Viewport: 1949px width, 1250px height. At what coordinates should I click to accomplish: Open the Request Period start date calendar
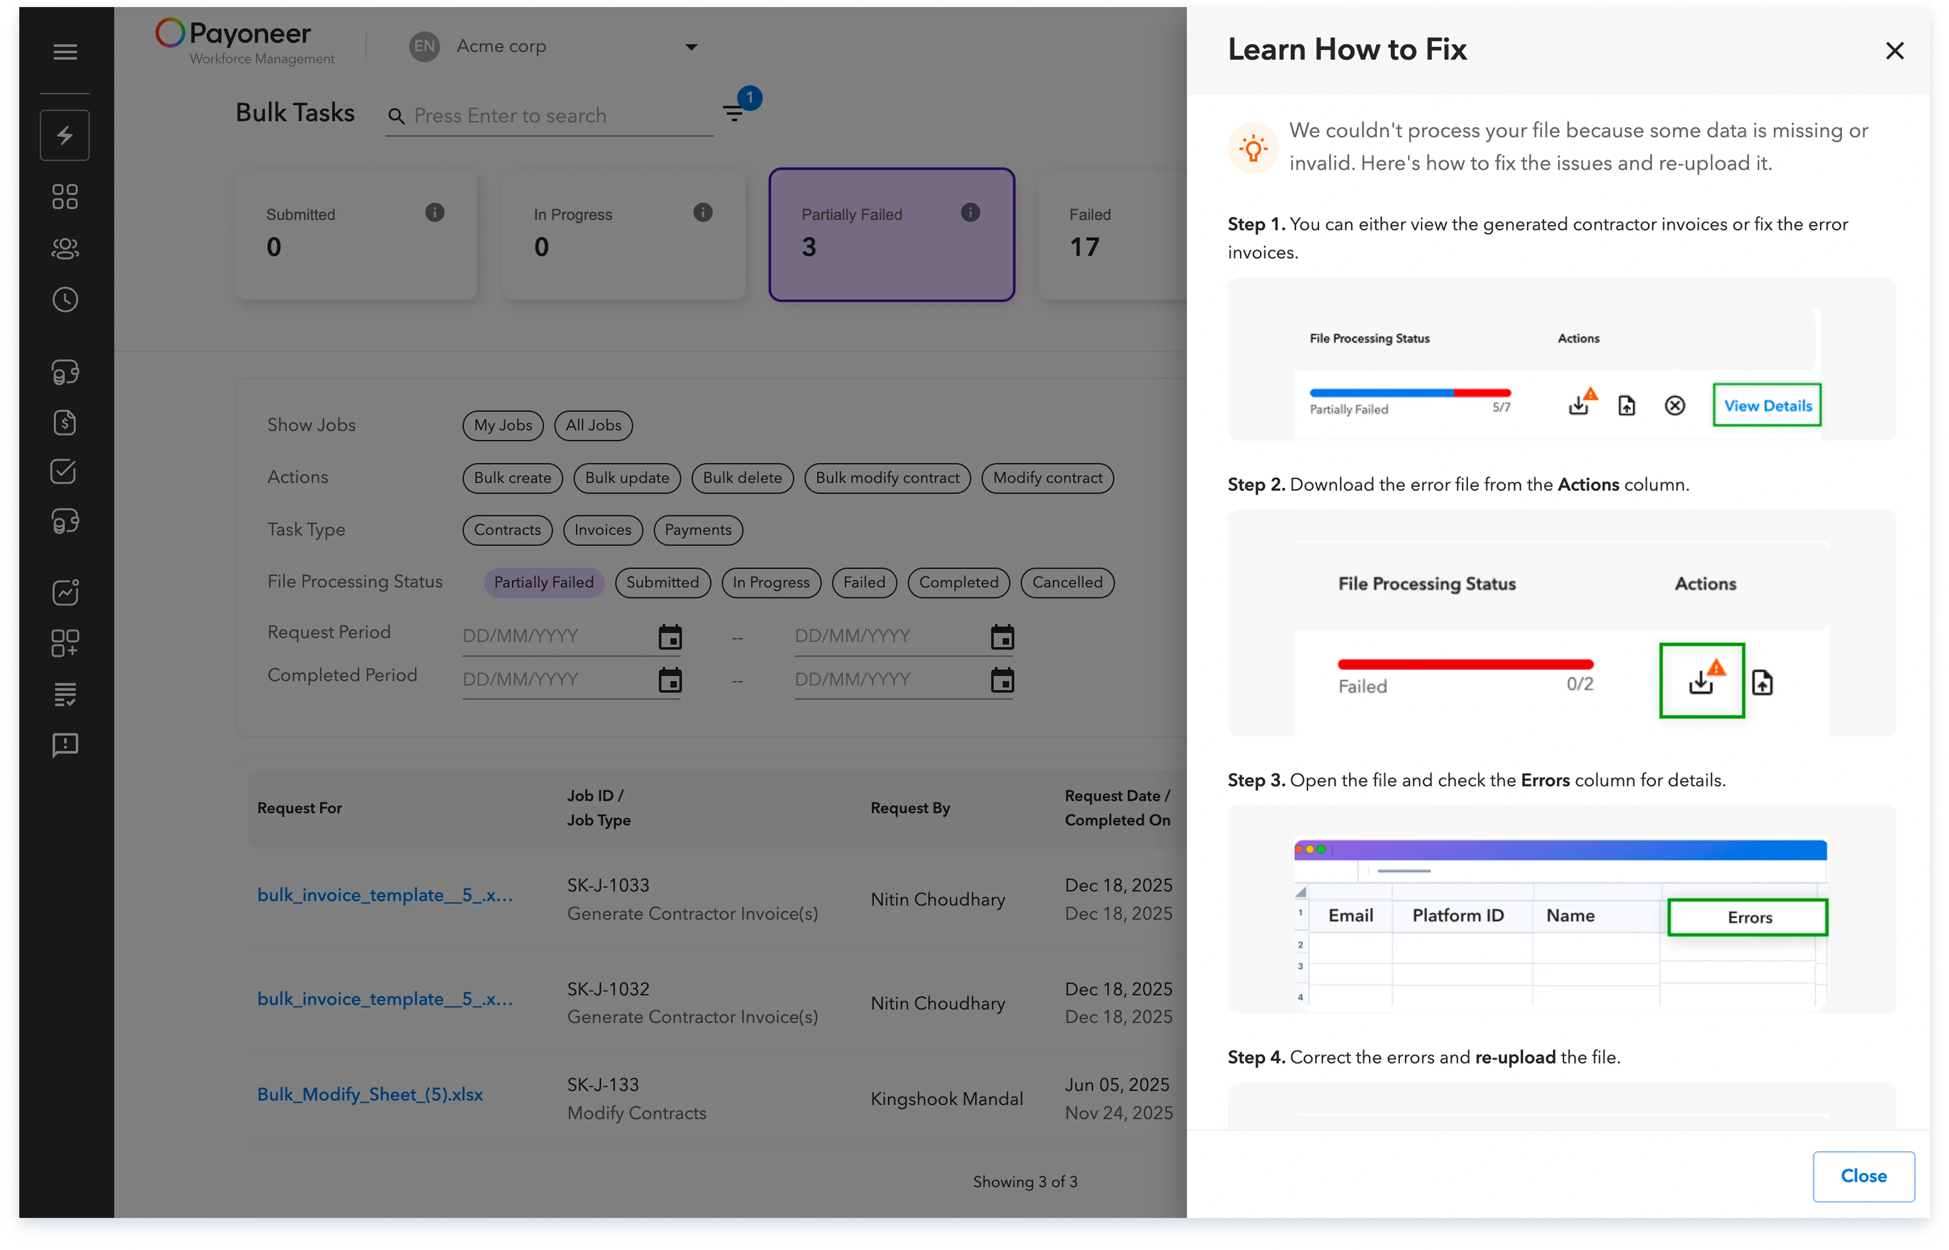coord(670,637)
